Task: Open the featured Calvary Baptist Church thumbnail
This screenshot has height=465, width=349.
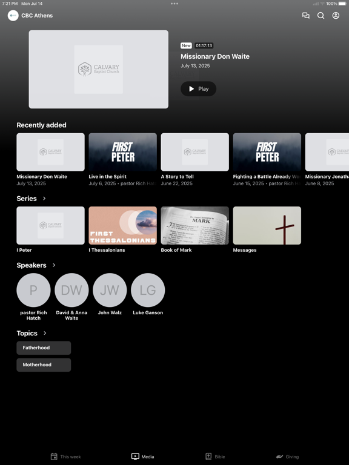Action: tap(99, 69)
